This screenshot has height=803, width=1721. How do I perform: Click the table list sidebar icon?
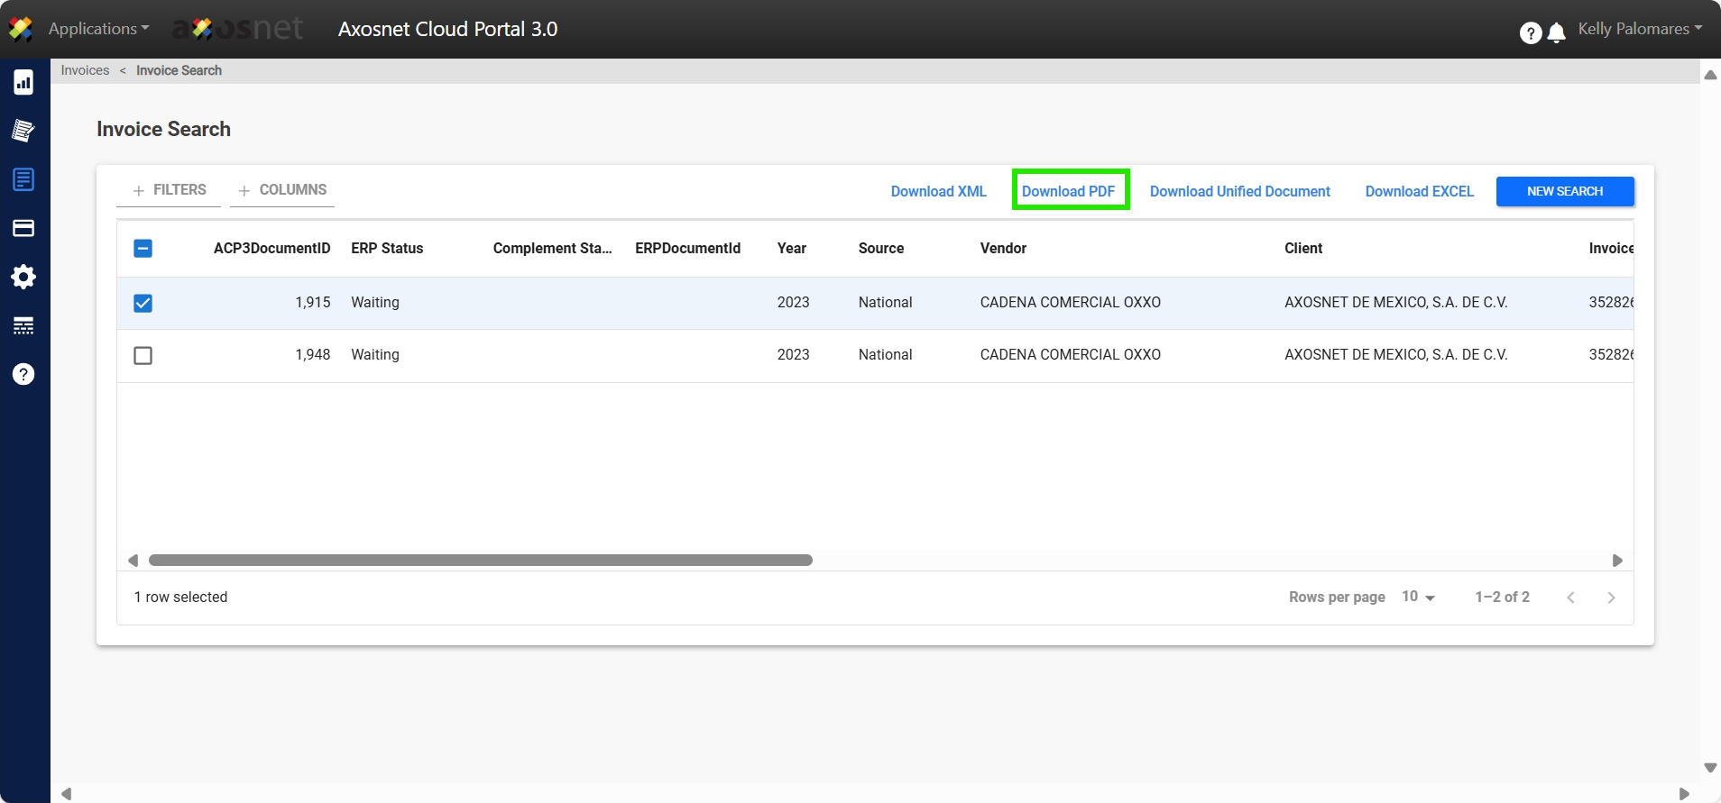coord(23,325)
